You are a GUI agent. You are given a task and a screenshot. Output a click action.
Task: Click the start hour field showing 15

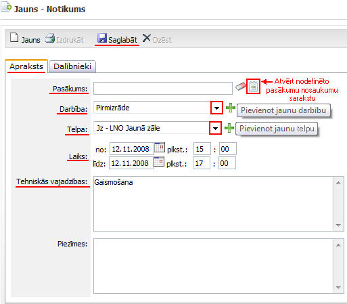click(202, 149)
